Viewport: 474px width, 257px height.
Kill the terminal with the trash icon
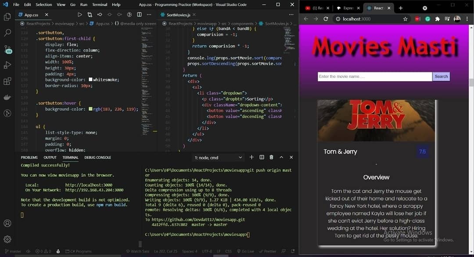272,157
